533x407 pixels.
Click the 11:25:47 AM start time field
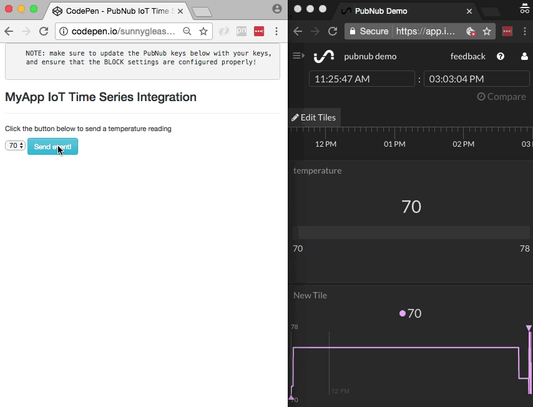click(x=362, y=79)
